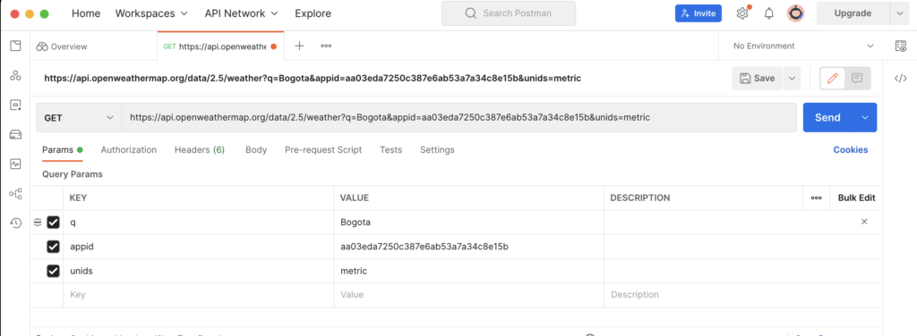Open API Network dropdown menu
Image resolution: width=917 pixels, height=336 pixels.
tap(242, 13)
